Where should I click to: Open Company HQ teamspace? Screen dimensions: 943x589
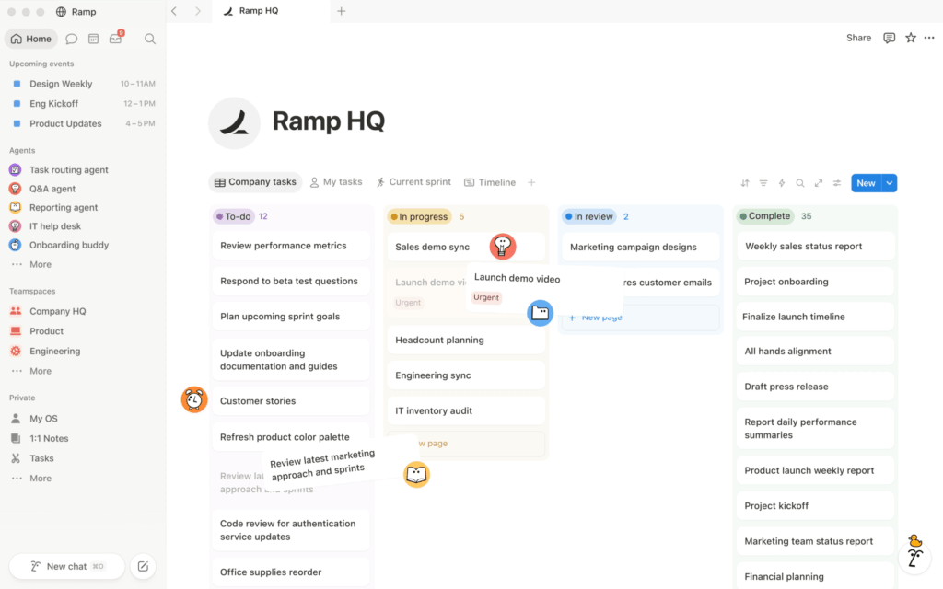coord(58,311)
